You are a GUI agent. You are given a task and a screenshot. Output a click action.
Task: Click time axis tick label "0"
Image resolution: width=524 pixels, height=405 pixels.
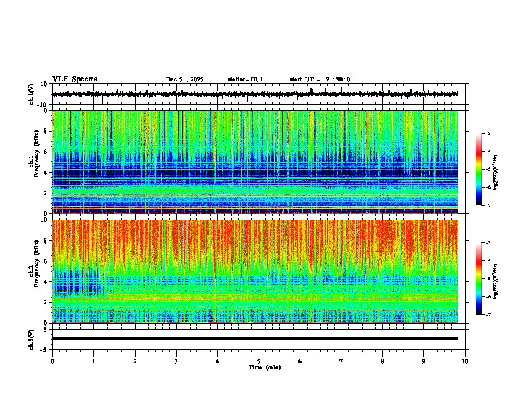(52, 361)
